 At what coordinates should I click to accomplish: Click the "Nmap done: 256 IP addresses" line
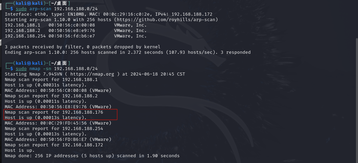92,156
